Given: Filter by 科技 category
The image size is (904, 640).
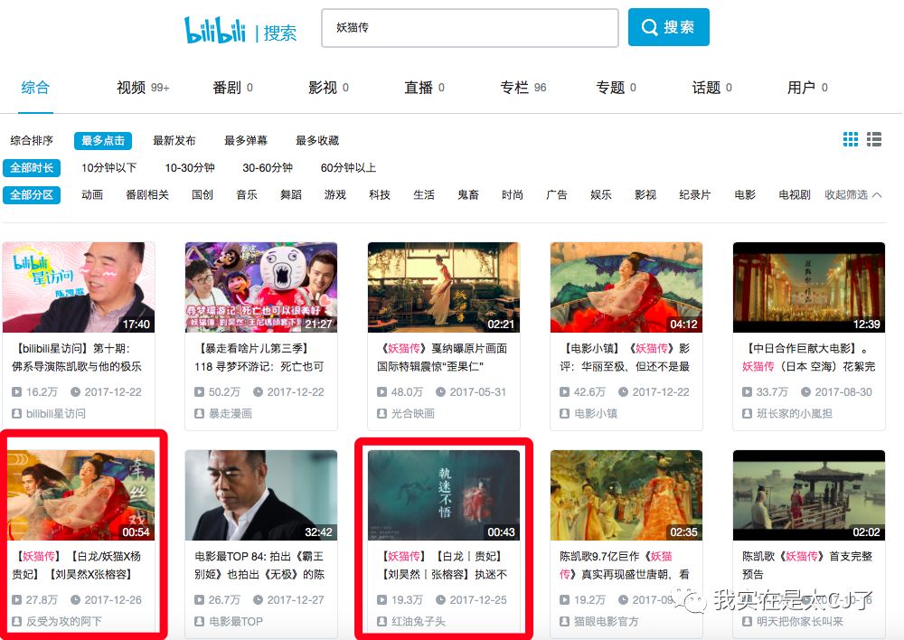Looking at the screenshot, I should (380, 195).
